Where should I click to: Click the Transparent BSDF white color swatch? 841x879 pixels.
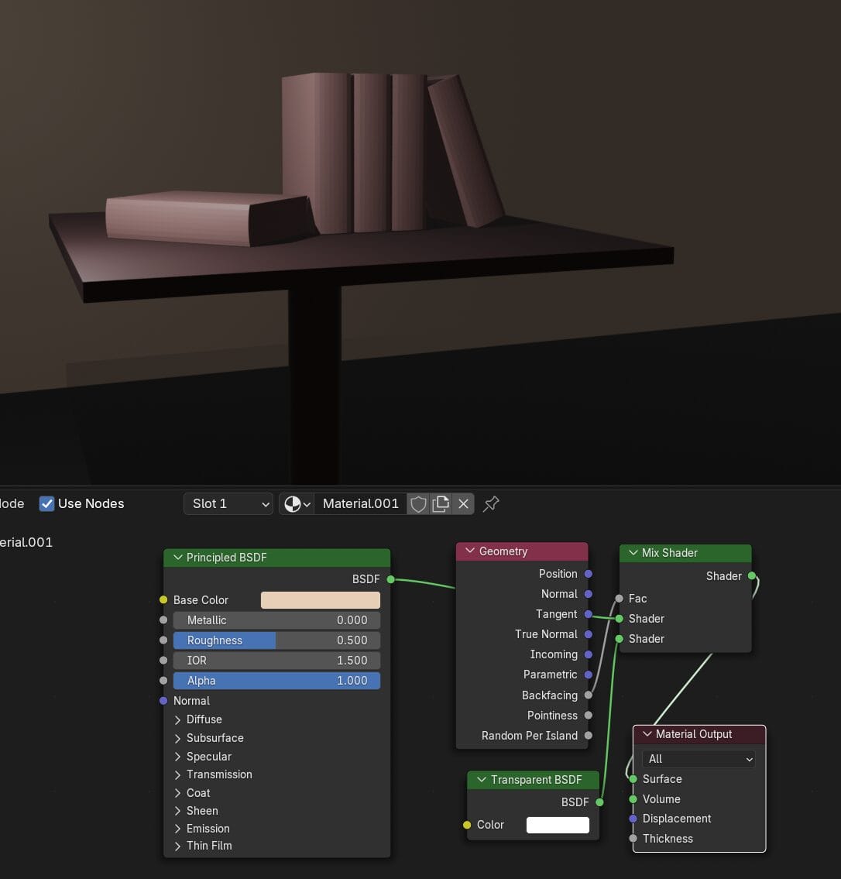[558, 825]
